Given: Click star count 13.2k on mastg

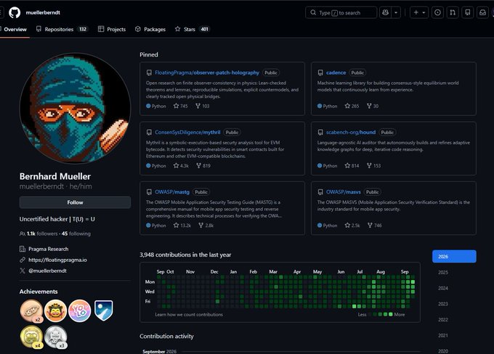Looking at the screenshot, I should coord(182,226).
